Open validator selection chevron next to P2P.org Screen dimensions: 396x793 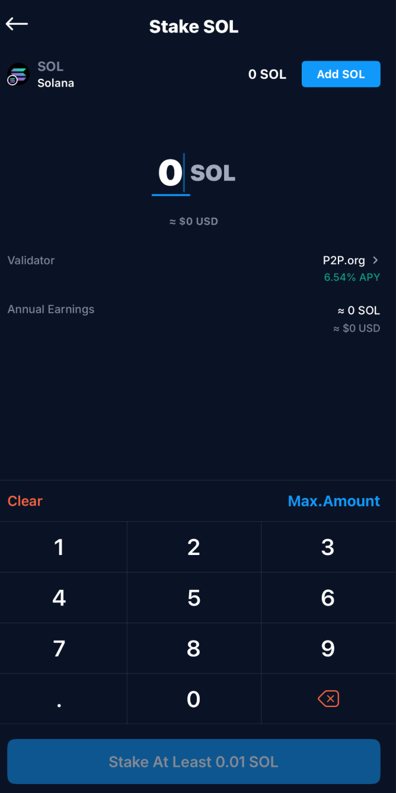tap(375, 260)
